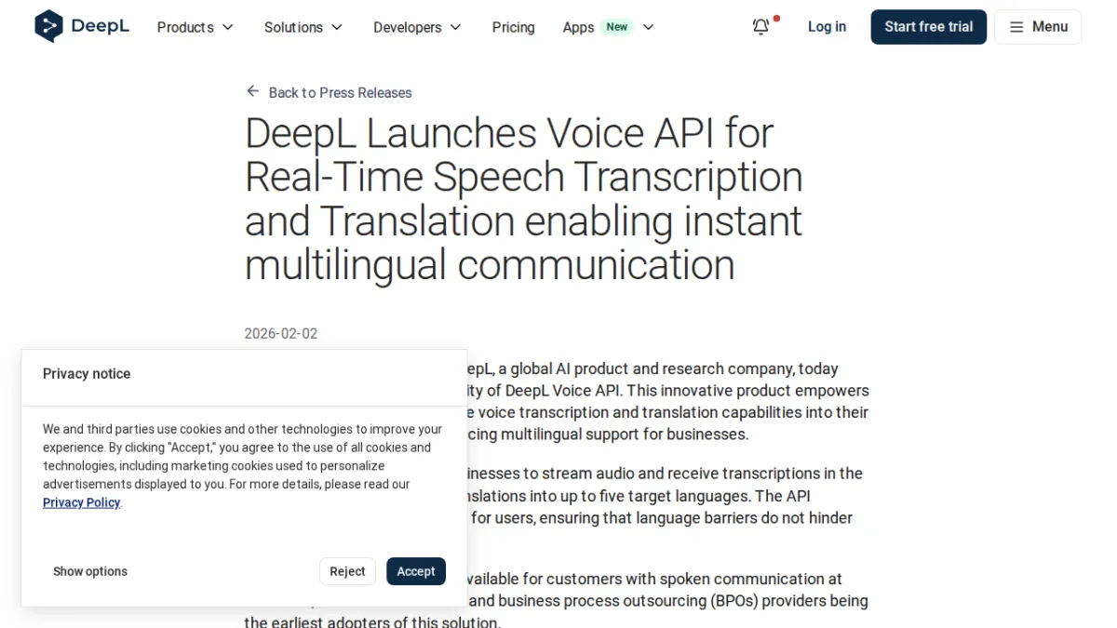Viewport: 1117px width, 628px height.
Task: Click the headline "DeepL Launches Voice API"
Action: (523, 199)
